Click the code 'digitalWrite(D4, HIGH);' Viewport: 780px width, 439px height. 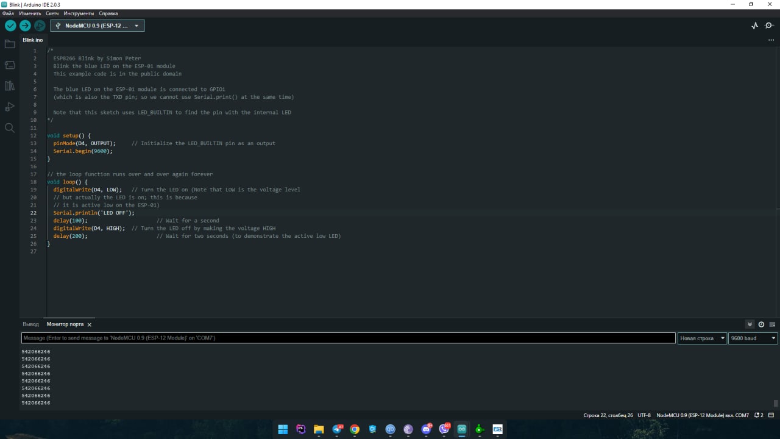point(89,228)
